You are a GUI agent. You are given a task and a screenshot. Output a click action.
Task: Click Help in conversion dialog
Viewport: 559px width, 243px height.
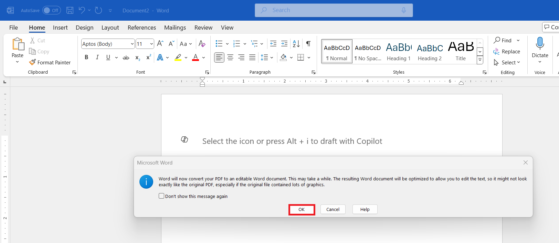[365, 209]
